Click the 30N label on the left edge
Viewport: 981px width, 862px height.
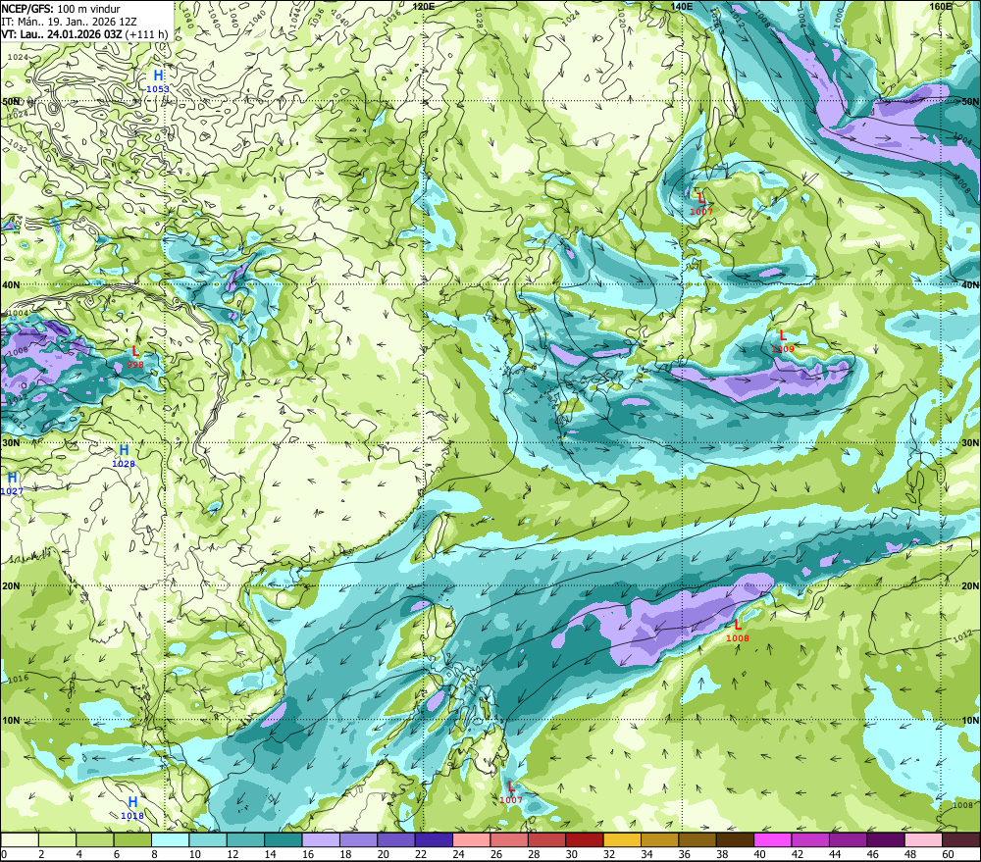[11, 442]
